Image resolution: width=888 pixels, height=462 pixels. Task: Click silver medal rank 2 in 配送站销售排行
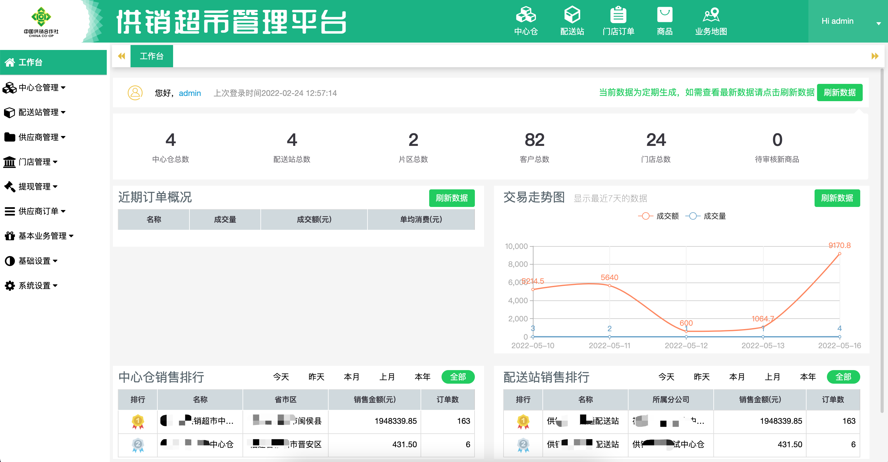click(x=523, y=445)
